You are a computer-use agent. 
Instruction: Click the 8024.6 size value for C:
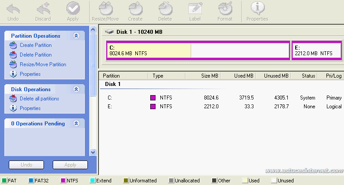[211, 98]
